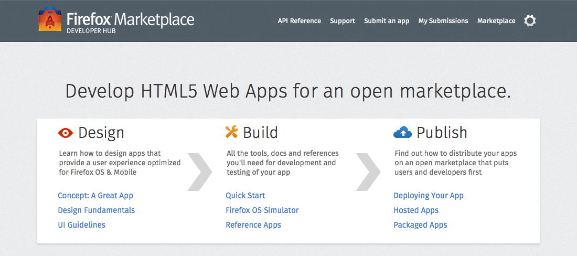This screenshot has height=256, width=577.
Task: Open API Reference in the top navigation
Action: click(299, 21)
